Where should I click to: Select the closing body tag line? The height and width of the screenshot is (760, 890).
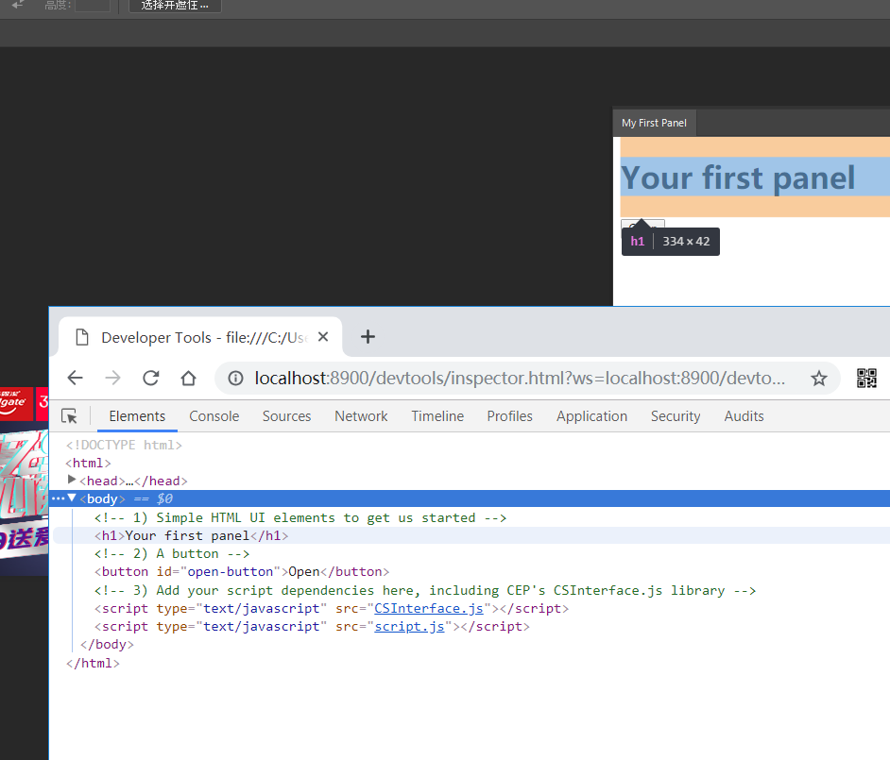coord(107,645)
